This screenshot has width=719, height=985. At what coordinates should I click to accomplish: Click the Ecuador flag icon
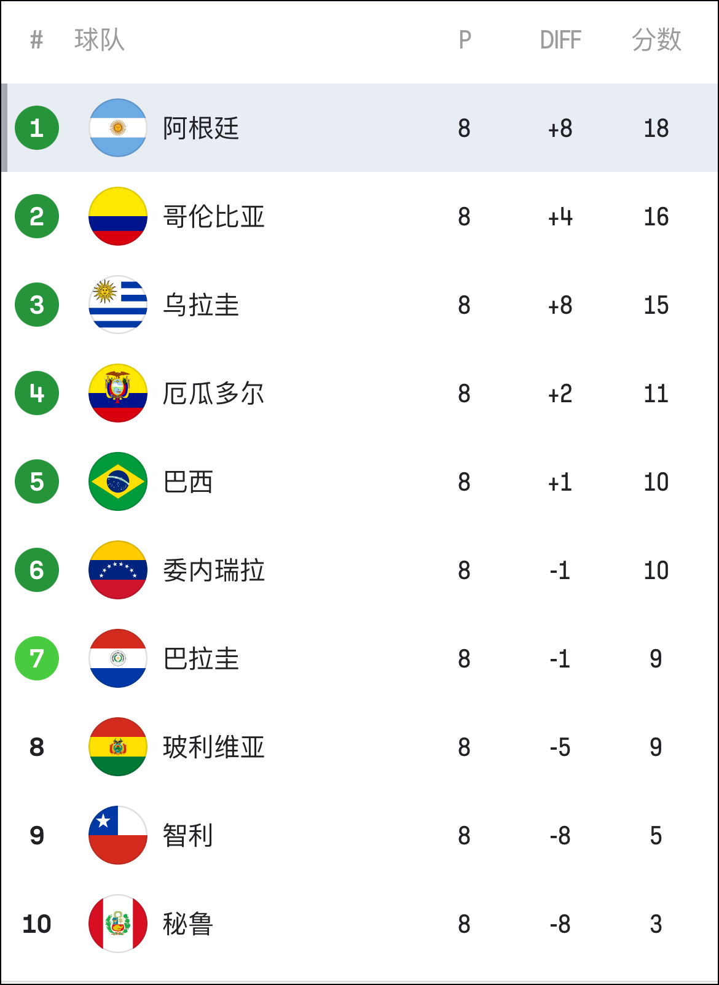point(118,393)
